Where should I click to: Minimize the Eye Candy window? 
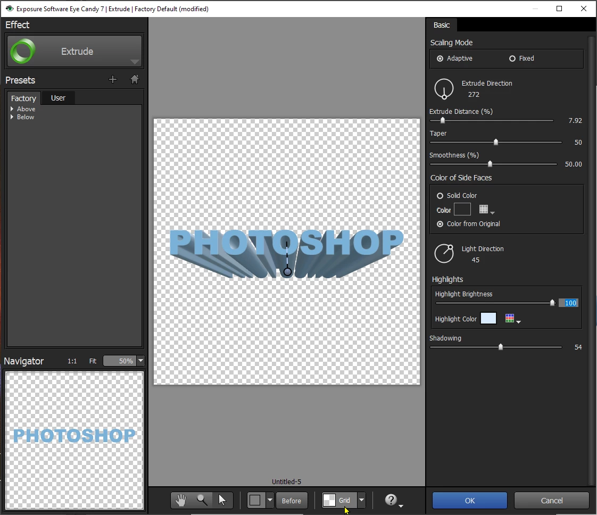pyautogui.click(x=535, y=9)
